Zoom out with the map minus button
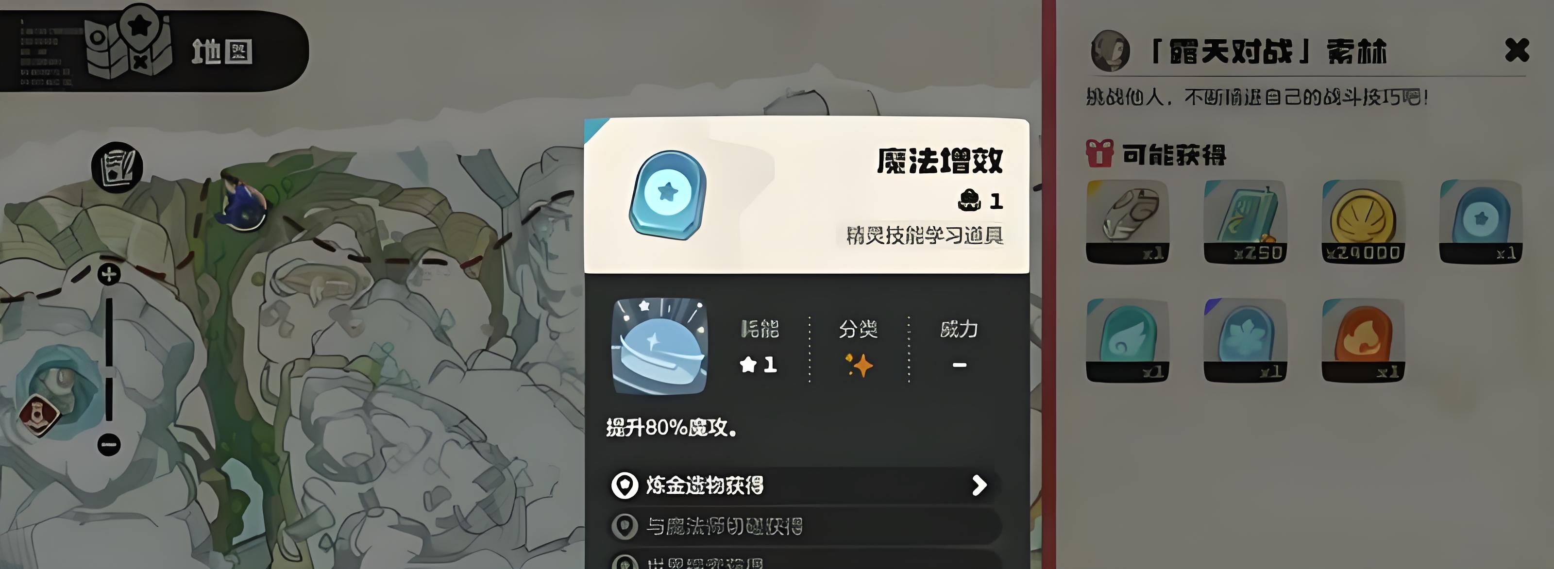Screen dimensions: 1554x569 tap(109, 445)
